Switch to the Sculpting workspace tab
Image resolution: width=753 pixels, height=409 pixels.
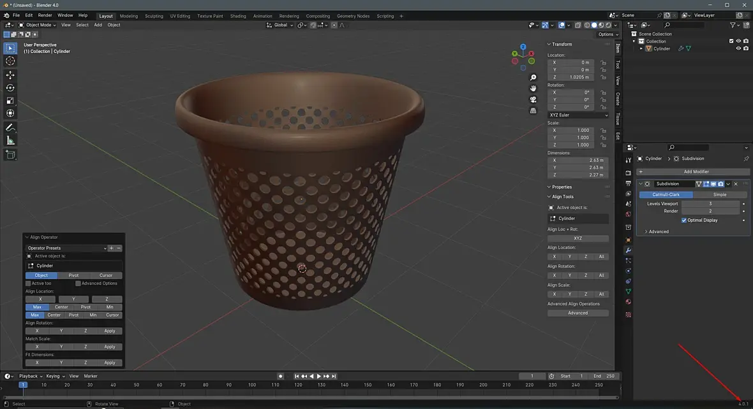pos(154,16)
